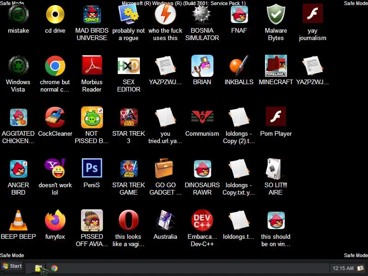Click 'this looks like a vagi...' Opera icon
This screenshot has width=368, height=276.
tap(129, 220)
